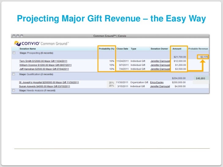Open Jennifer Darrouzet owner link in Jeff Hanrahan row
223x167 pixels.
click(x=160, y=69)
